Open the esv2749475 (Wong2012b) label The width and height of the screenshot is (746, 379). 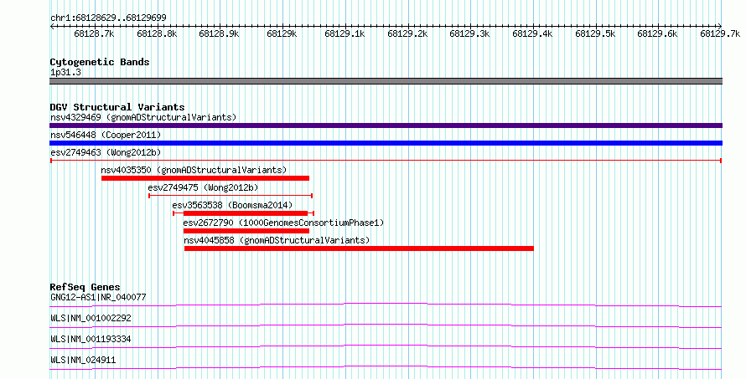(203, 187)
